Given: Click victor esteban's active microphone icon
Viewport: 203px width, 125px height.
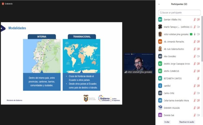Looking at the screenshot, I should pyautogui.click(x=195, y=34).
